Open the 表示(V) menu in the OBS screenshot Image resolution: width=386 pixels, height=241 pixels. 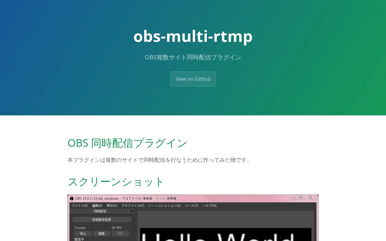coord(112,206)
